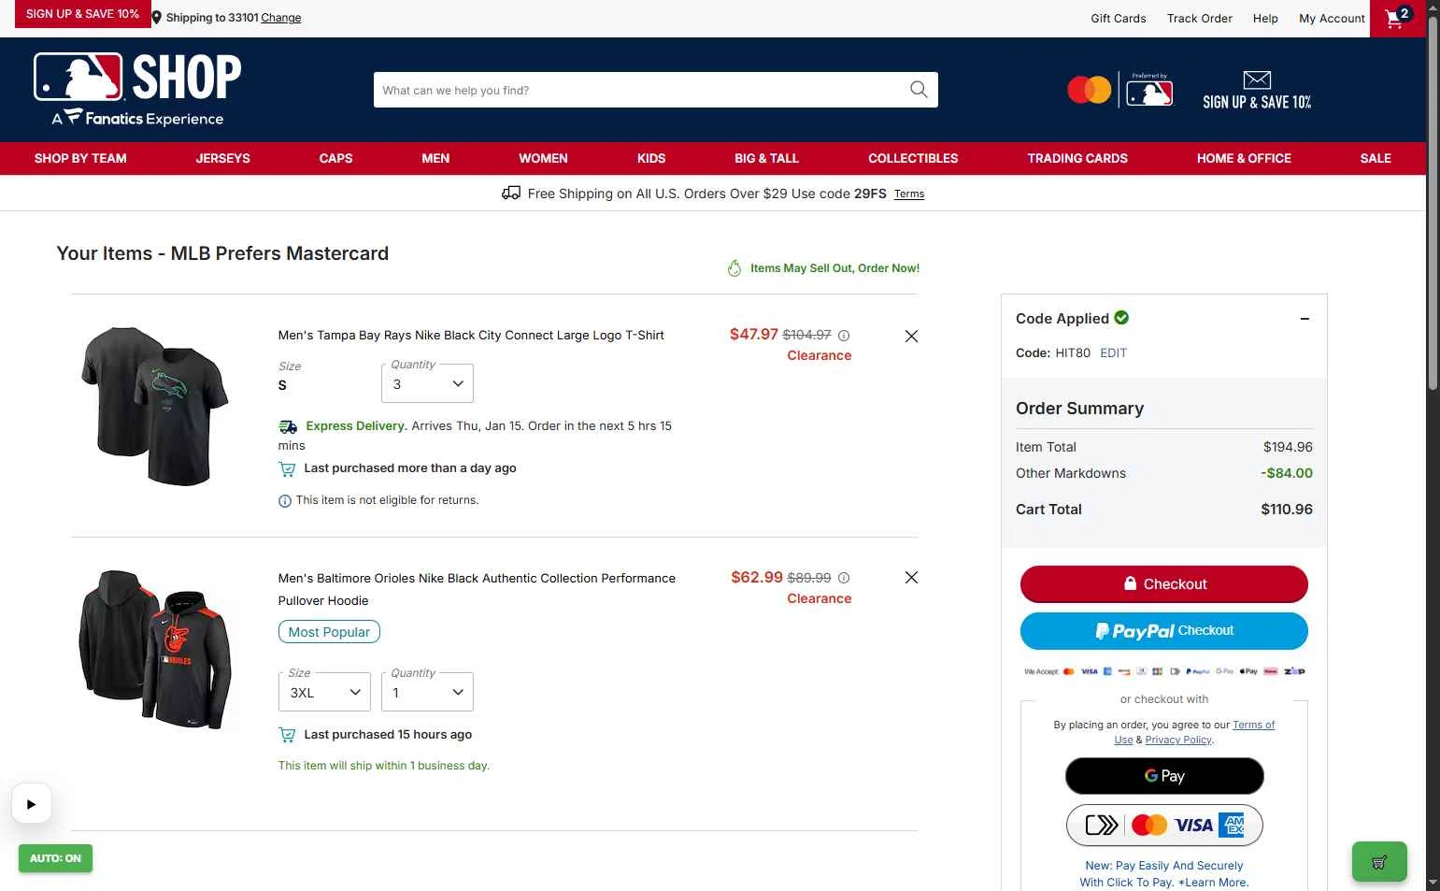Viewport: 1440px width, 891px height.
Task: Open the Women menu
Action: point(543,158)
